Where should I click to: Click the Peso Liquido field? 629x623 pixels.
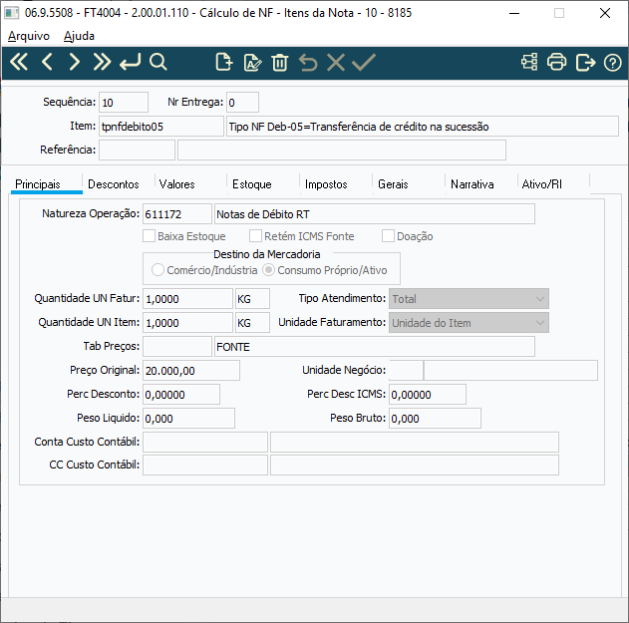[x=188, y=418]
